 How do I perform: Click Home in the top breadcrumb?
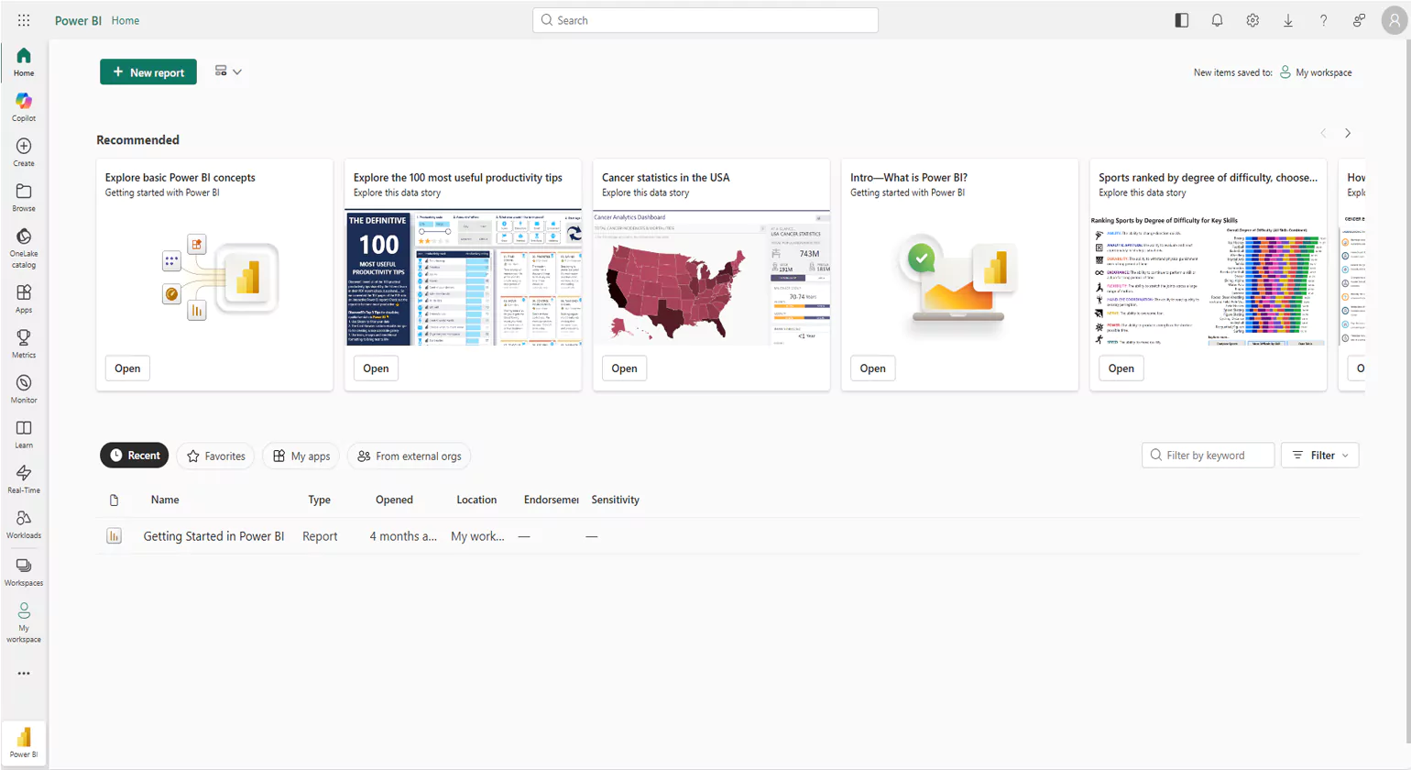pos(126,19)
